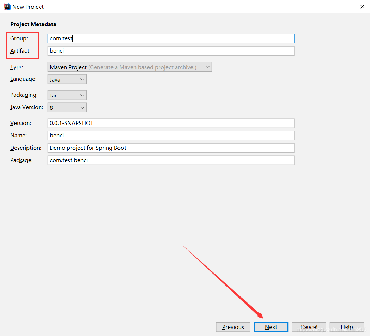This screenshot has width=370, height=336.
Task: Click the Language label
Action: 23,79
